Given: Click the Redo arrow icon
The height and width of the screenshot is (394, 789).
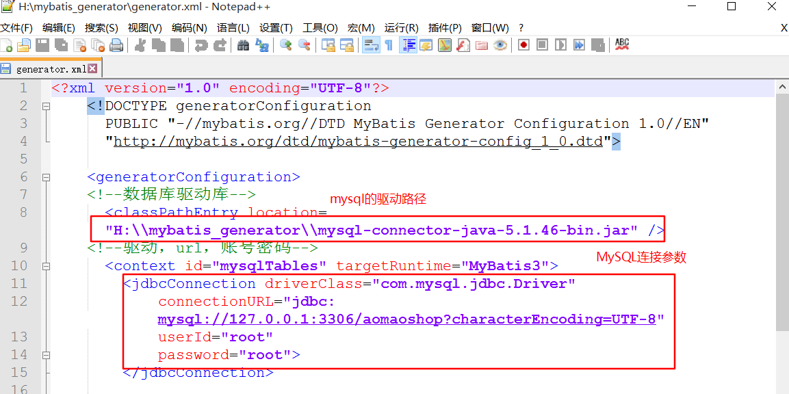Looking at the screenshot, I should pos(220,45).
